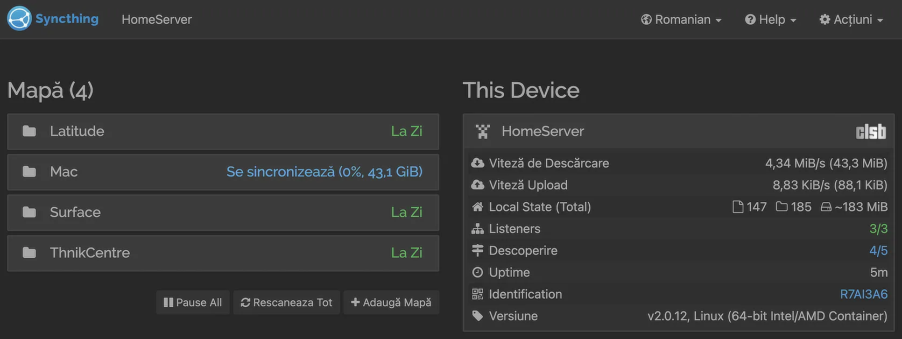The image size is (902, 339).
Task: Toggle the download rate display units
Action: (826, 163)
